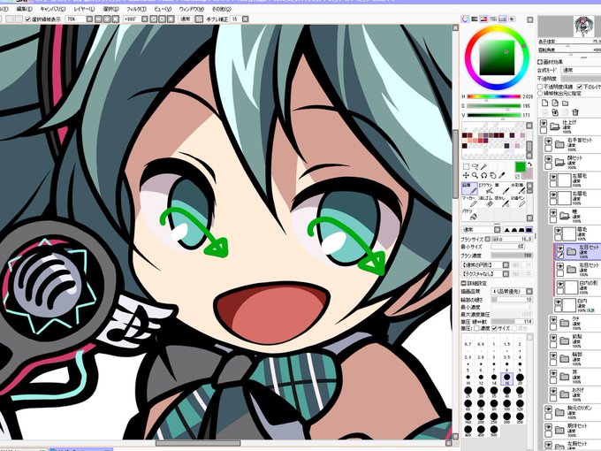Hide the 右目セット folder layer
Image resolution: width=601 pixels, height=451 pixels.
560,266
